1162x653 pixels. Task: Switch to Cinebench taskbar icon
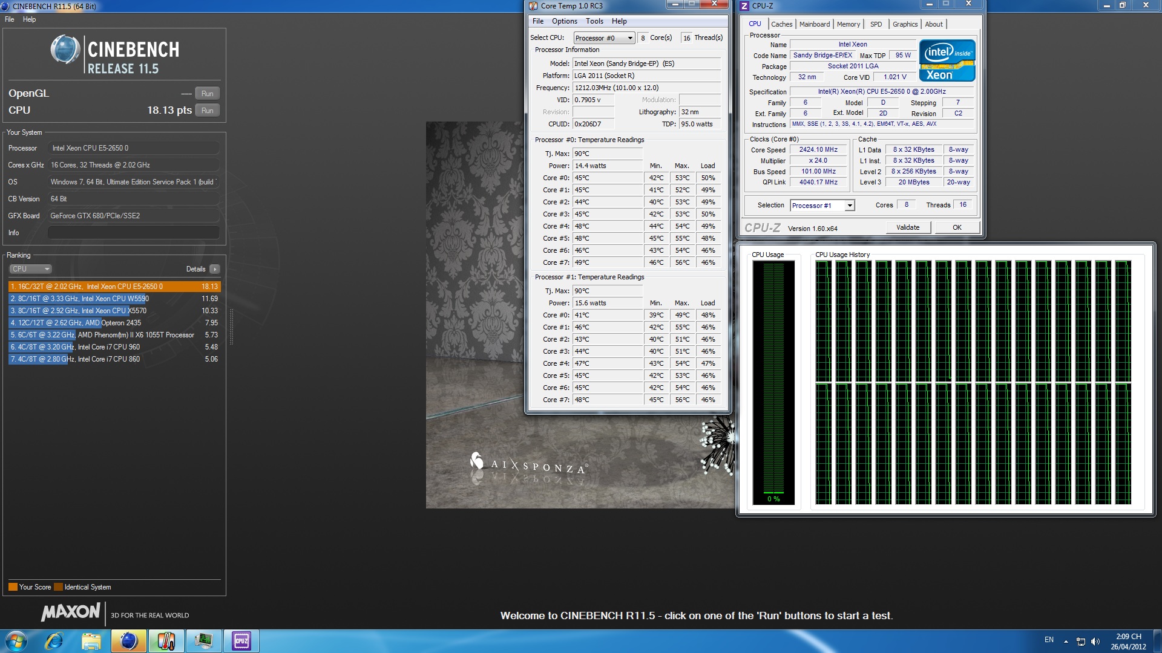coord(128,641)
